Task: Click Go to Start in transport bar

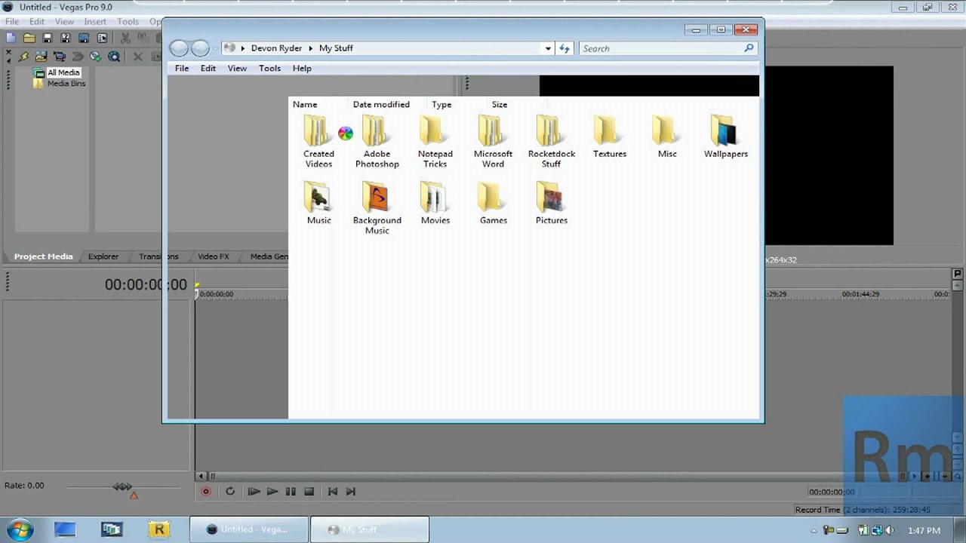Action: tap(332, 491)
